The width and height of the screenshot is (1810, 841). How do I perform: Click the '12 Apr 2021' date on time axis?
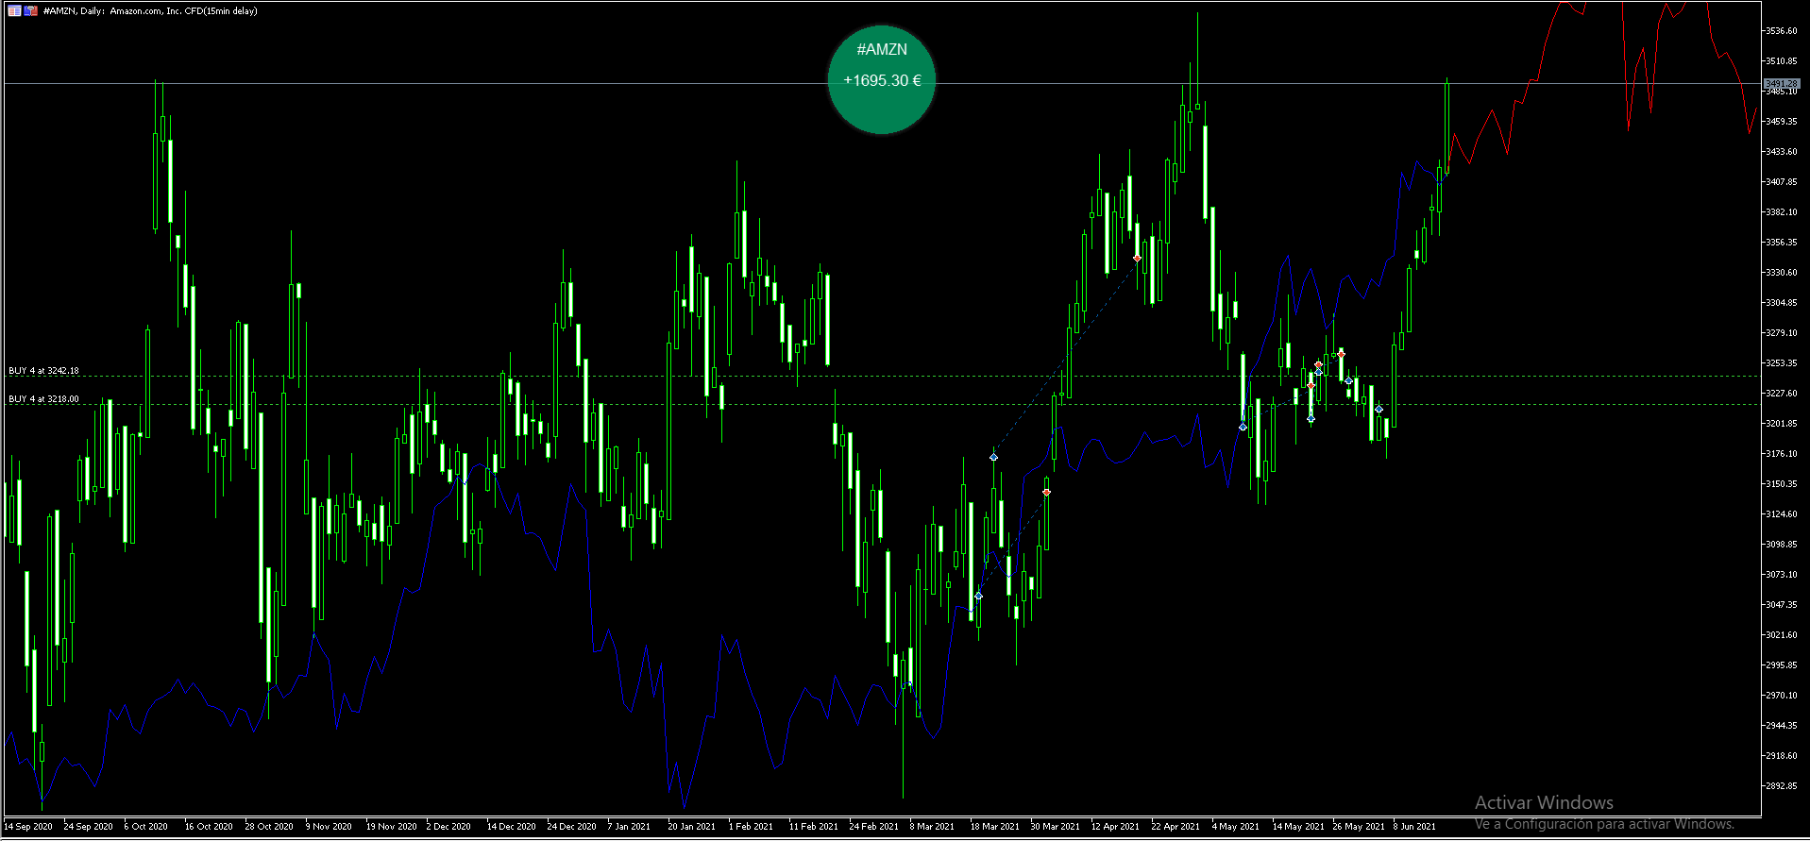click(x=1116, y=827)
